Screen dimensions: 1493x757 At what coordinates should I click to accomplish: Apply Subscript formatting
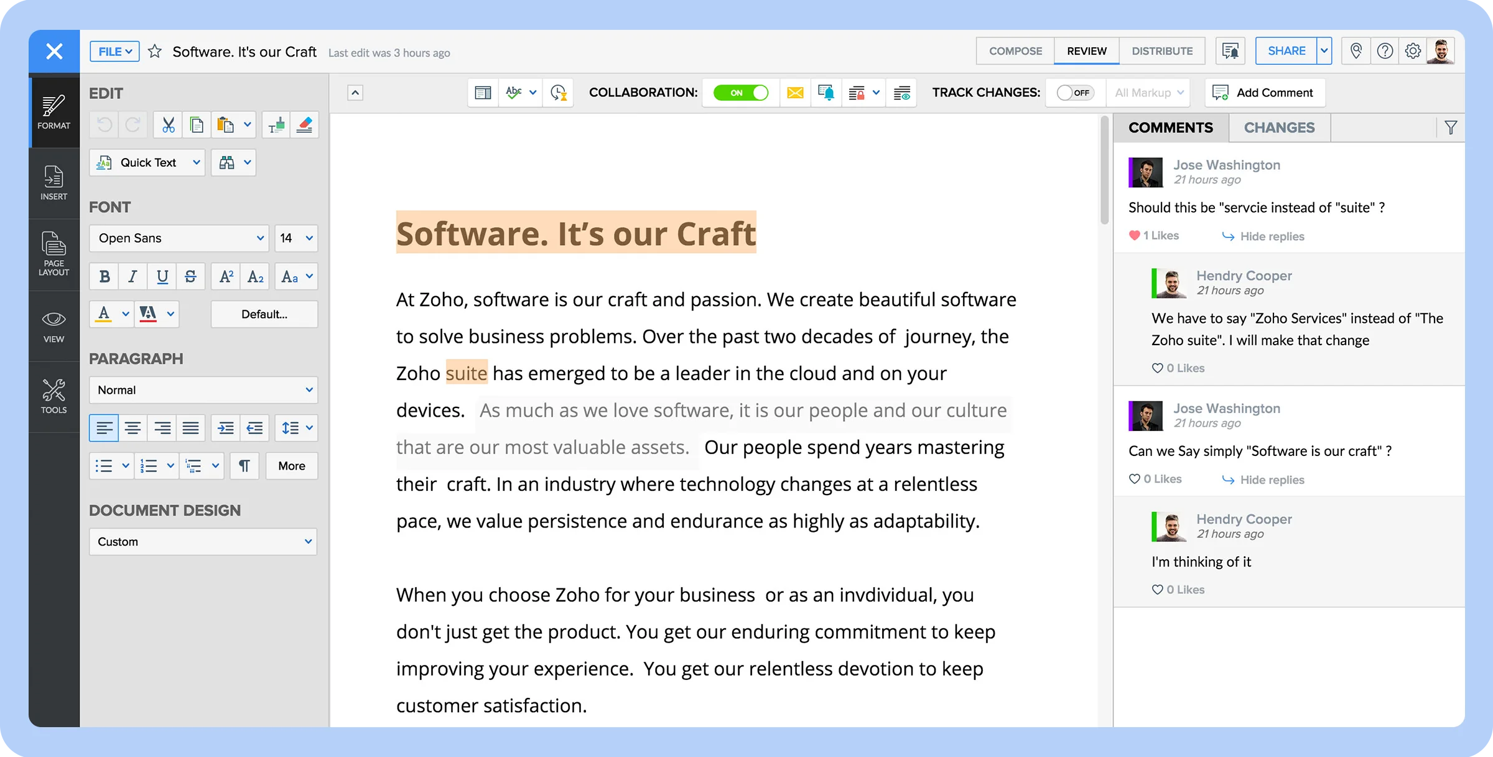[255, 276]
